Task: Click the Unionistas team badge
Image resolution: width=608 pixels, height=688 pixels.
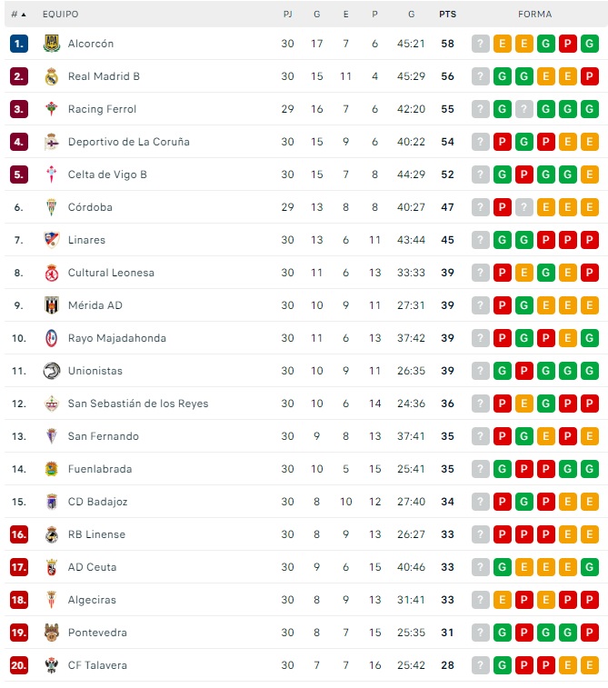Action: click(51, 371)
